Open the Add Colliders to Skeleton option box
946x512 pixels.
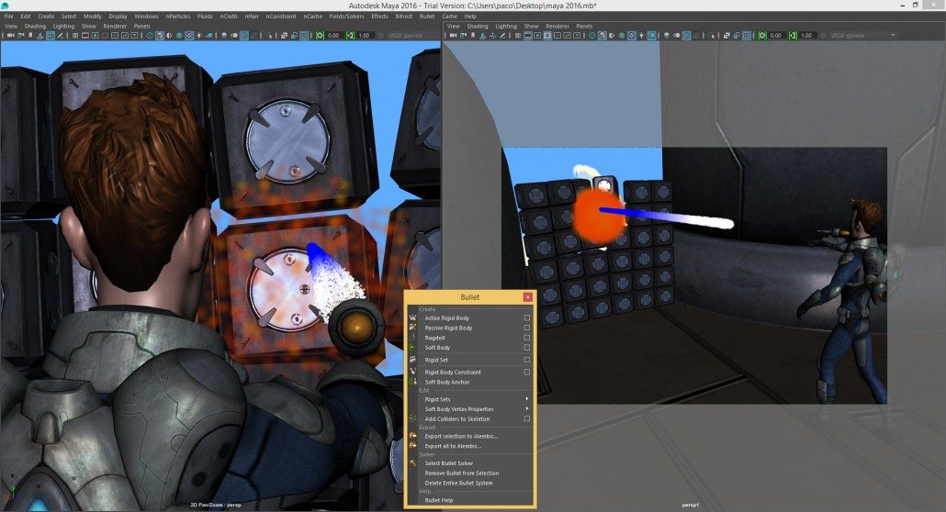(526, 418)
